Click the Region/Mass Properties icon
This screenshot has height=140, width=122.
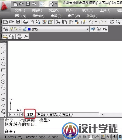click(x=12, y=36)
